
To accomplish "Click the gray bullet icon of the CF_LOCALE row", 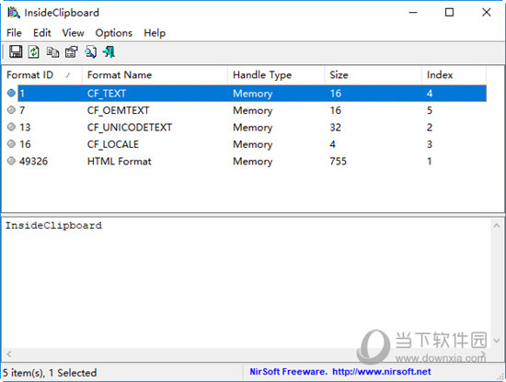I will pyautogui.click(x=11, y=143).
